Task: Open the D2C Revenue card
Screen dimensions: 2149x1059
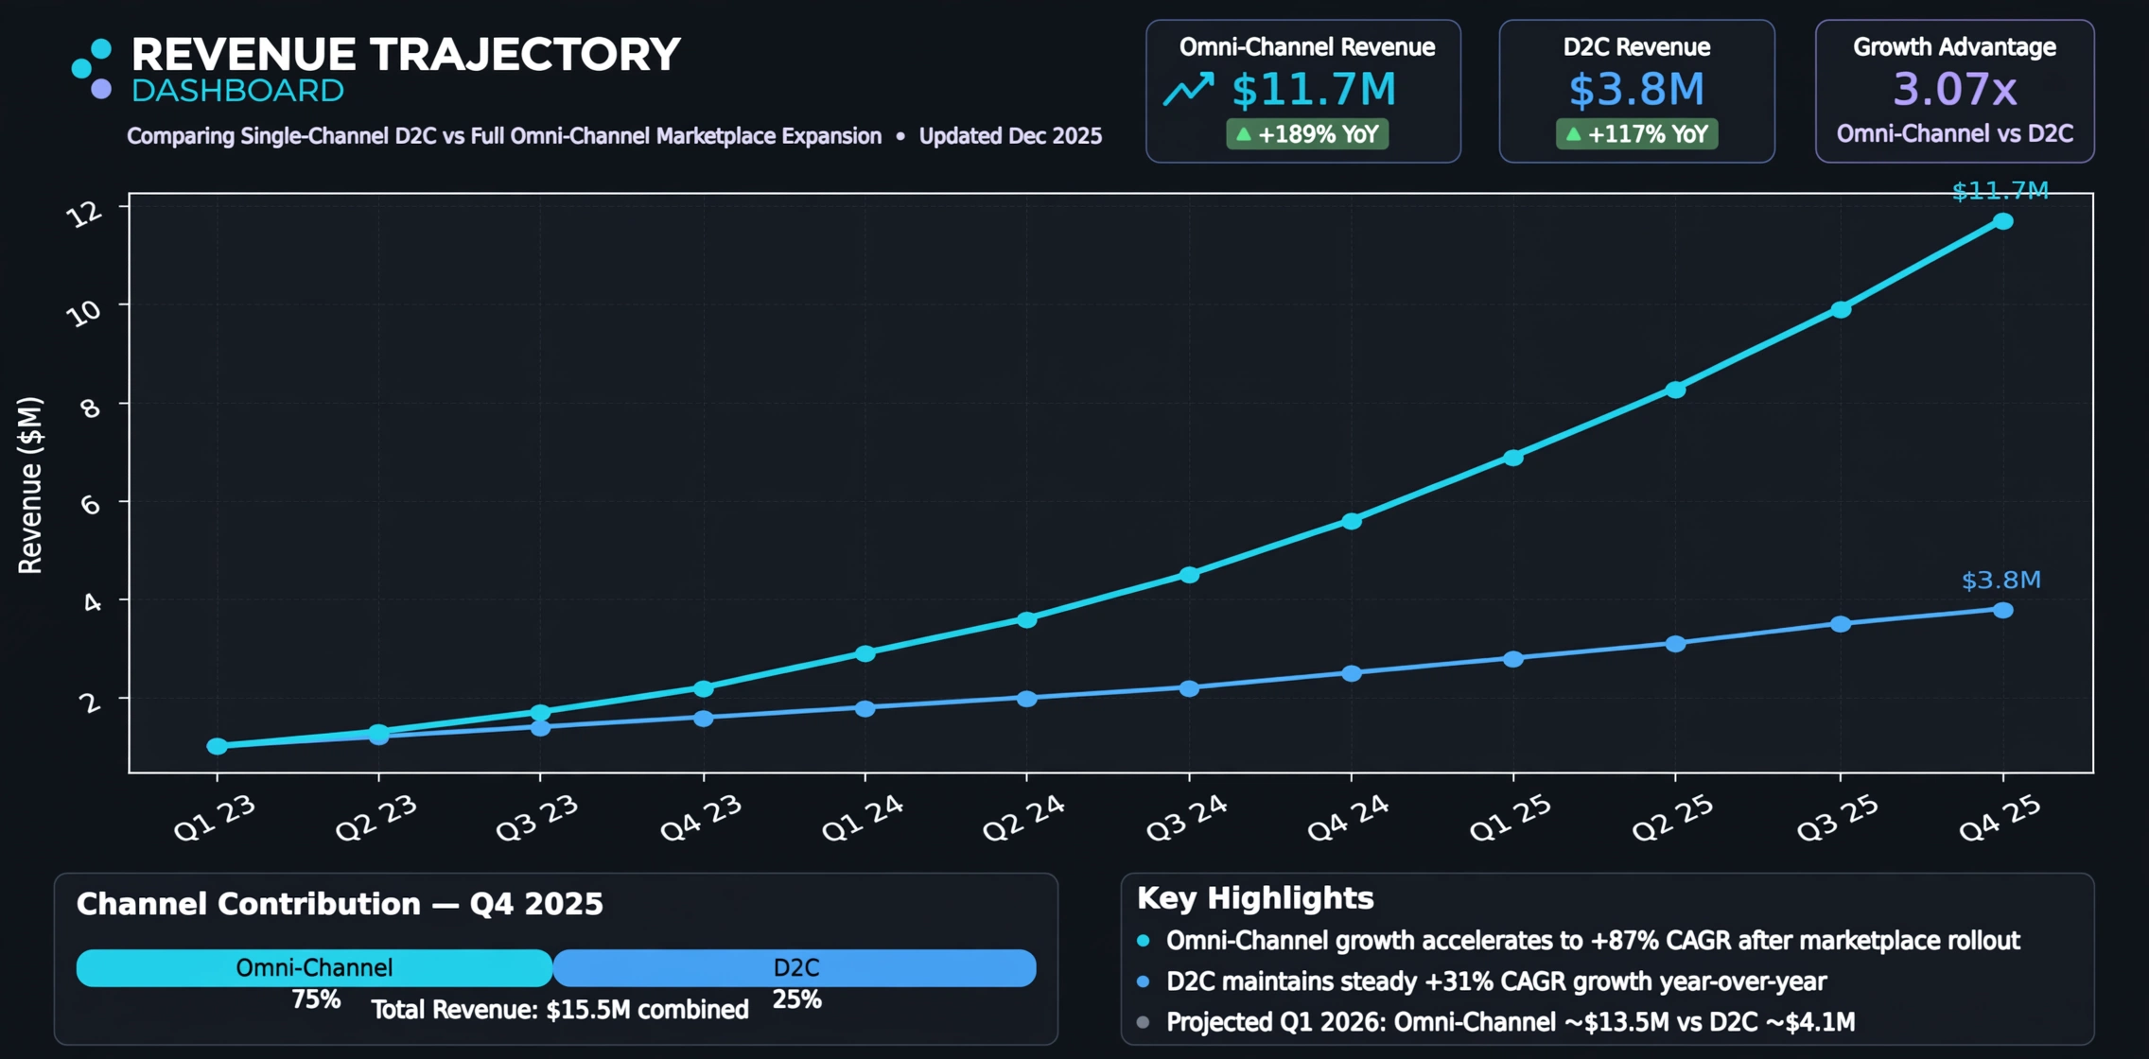Action: pos(1636,92)
